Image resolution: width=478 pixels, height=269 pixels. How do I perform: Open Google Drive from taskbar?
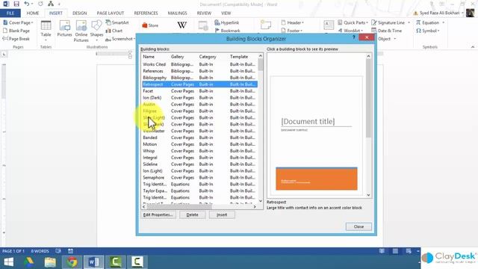[29, 262]
